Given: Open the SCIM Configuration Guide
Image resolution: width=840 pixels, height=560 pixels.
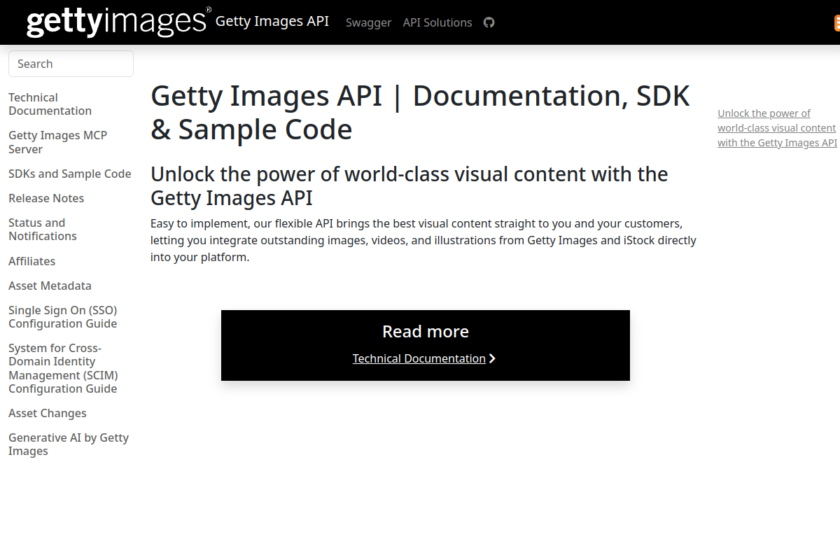Looking at the screenshot, I should [x=63, y=368].
